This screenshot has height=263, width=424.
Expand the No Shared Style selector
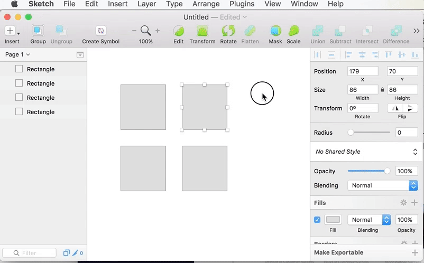click(366, 152)
